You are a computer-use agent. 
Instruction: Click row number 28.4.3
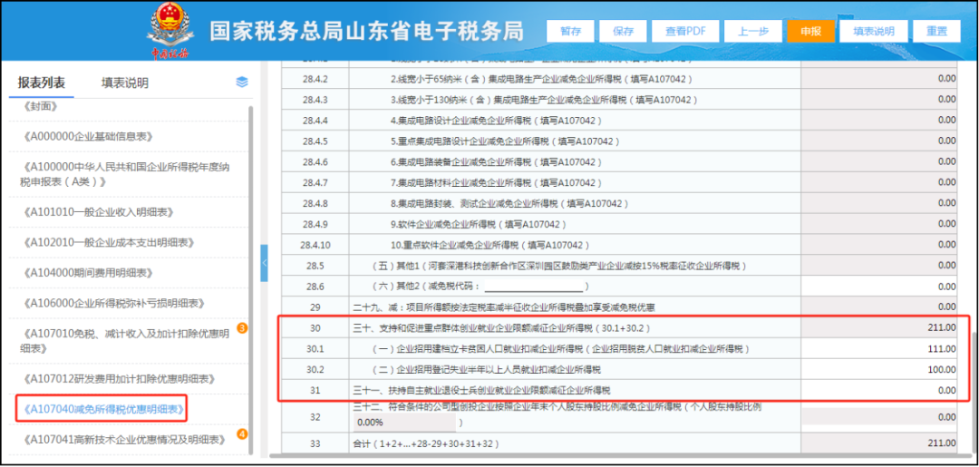point(315,99)
